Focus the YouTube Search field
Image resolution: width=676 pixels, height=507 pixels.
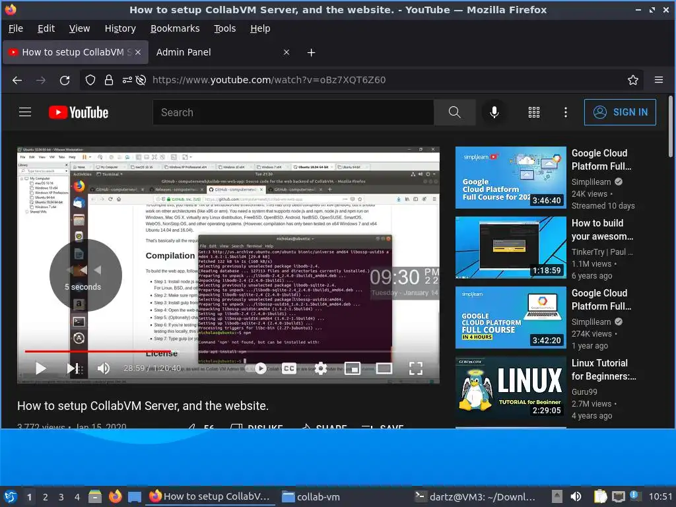pos(293,112)
